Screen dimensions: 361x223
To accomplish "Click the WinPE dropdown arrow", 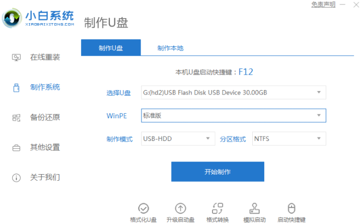I will [319, 115].
